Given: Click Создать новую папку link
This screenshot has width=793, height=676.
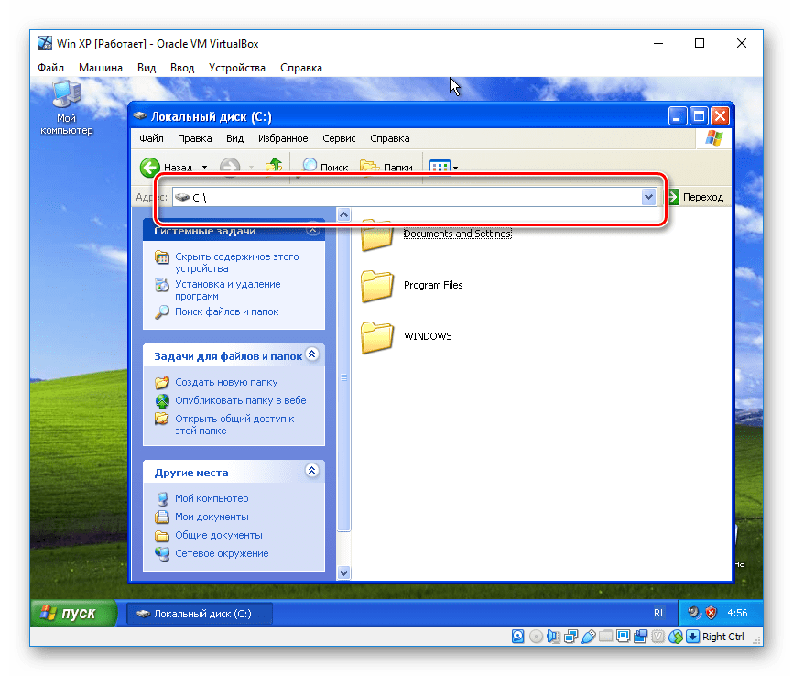Looking at the screenshot, I should click(x=226, y=382).
